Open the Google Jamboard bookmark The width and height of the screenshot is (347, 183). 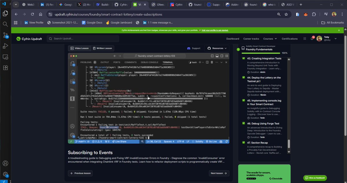click(119, 23)
